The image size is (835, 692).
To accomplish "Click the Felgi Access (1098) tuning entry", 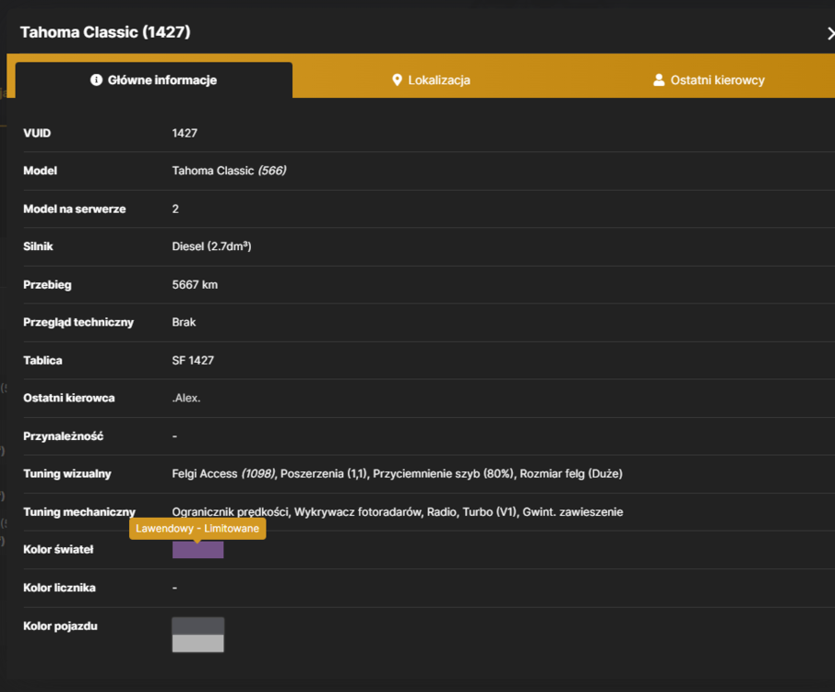I will click(223, 473).
